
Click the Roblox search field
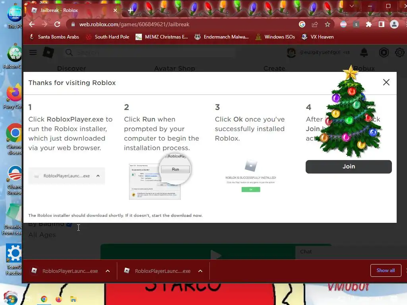click(149, 53)
